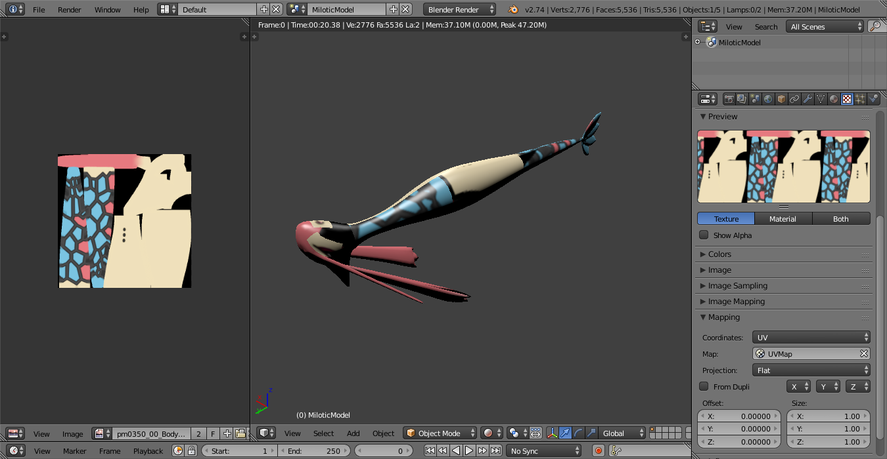Select the rotate manipulator arc icon
Screen dimensions: 887x459
click(x=578, y=433)
